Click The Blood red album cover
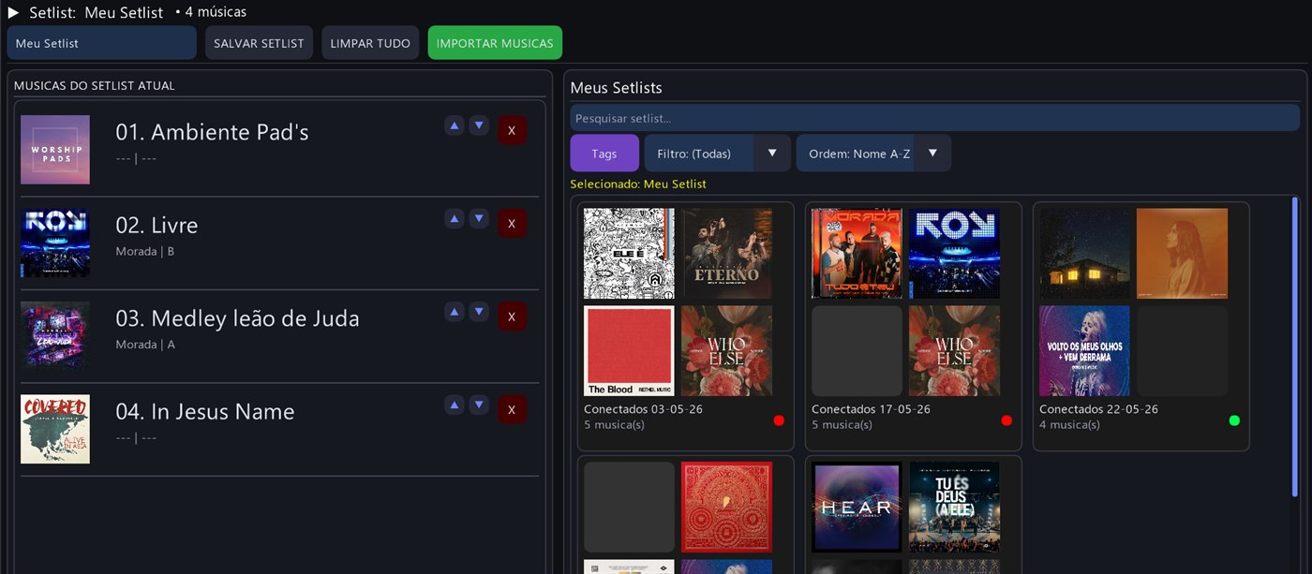1312x574 pixels. point(629,350)
